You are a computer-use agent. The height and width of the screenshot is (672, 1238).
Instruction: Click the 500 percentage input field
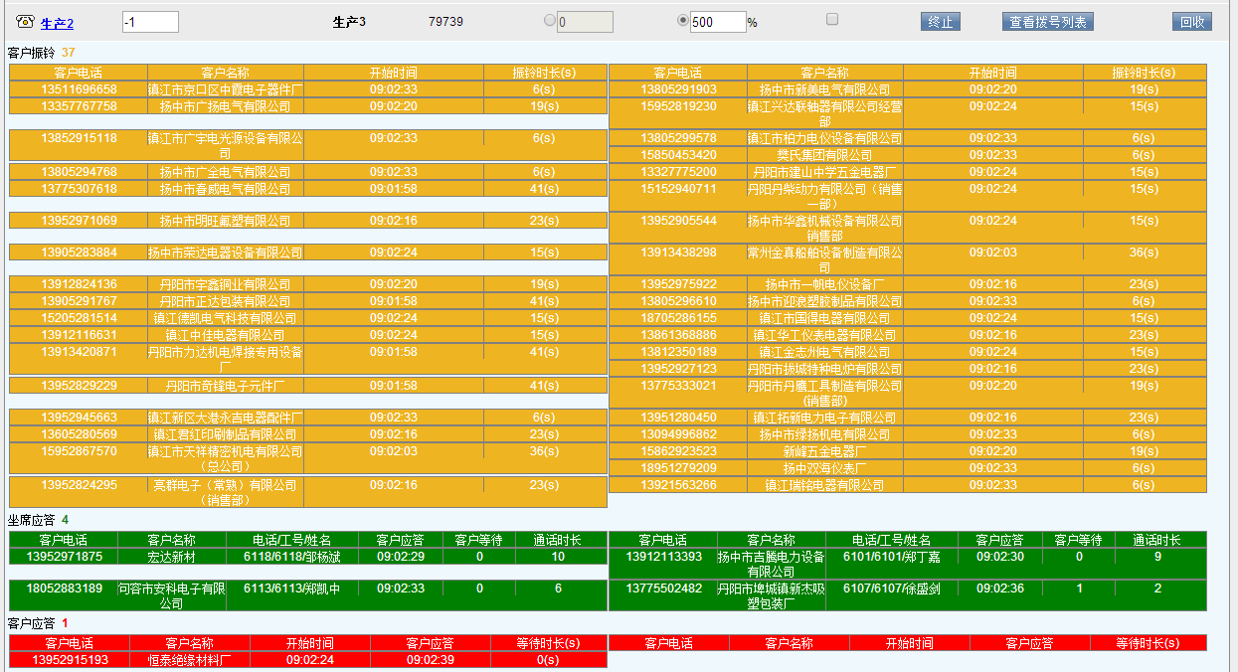(x=718, y=22)
